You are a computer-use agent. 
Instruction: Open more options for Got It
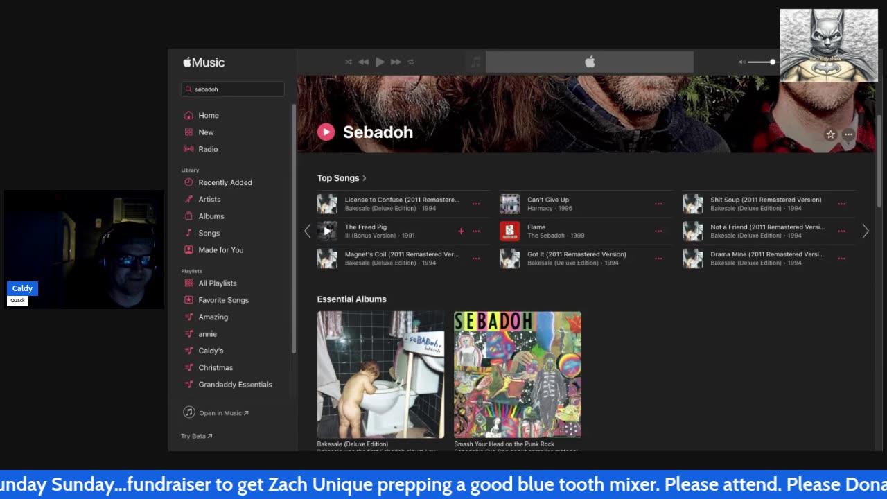tap(658, 259)
